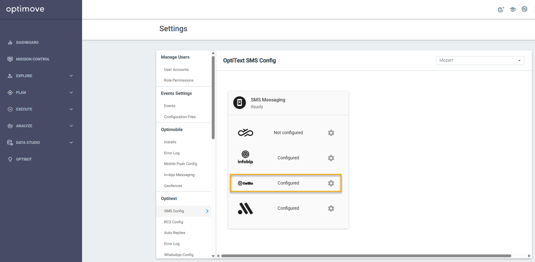The width and height of the screenshot is (535, 262).
Task: Open Optimobile Installs page
Action: pos(170,142)
